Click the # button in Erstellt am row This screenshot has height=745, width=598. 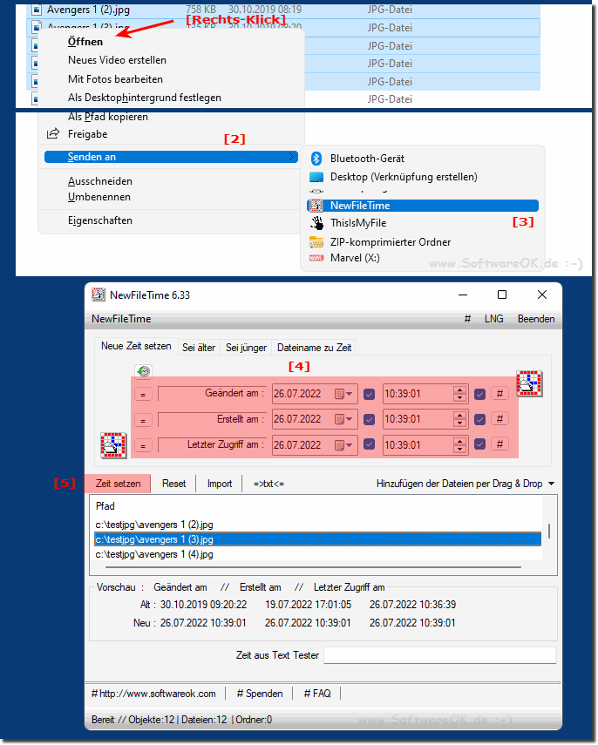[x=499, y=418]
